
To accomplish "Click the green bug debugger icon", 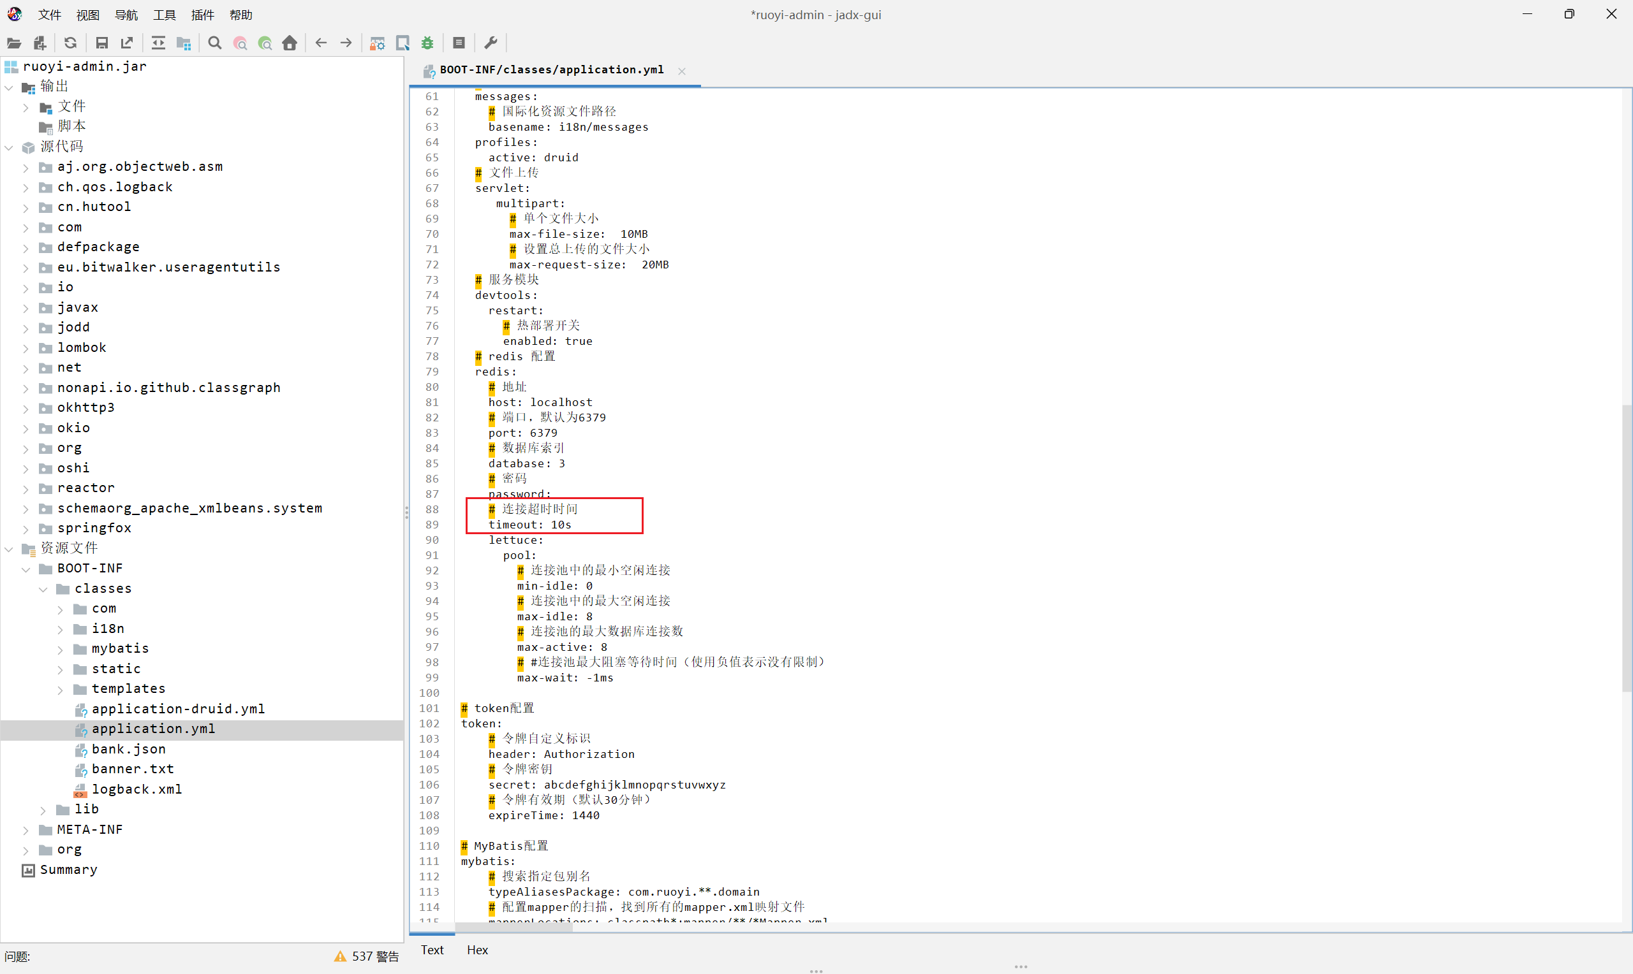I will tap(427, 43).
